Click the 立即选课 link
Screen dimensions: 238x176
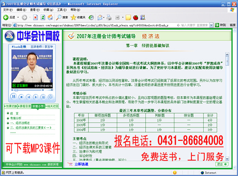pyautogui.click(x=81, y=164)
